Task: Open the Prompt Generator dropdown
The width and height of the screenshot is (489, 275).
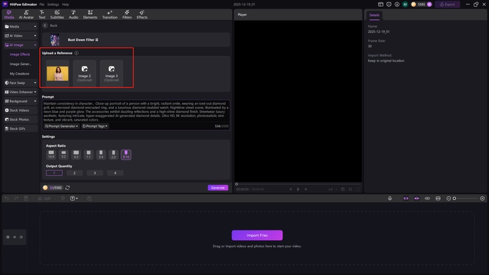Action: [62, 126]
